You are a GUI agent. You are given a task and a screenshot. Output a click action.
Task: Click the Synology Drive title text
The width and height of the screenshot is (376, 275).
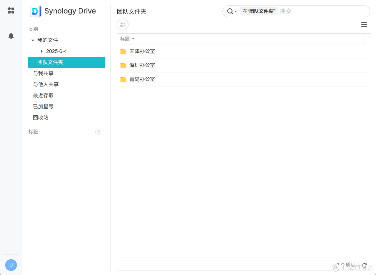70,11
